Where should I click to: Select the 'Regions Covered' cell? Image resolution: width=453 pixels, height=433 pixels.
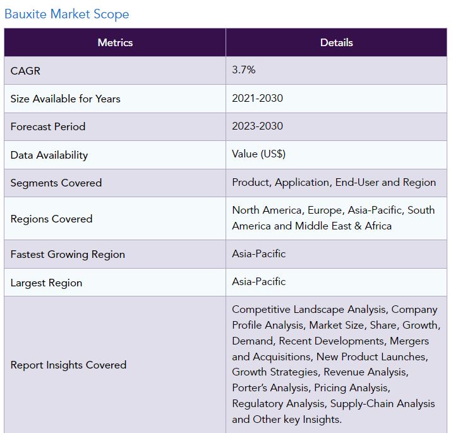115,219
